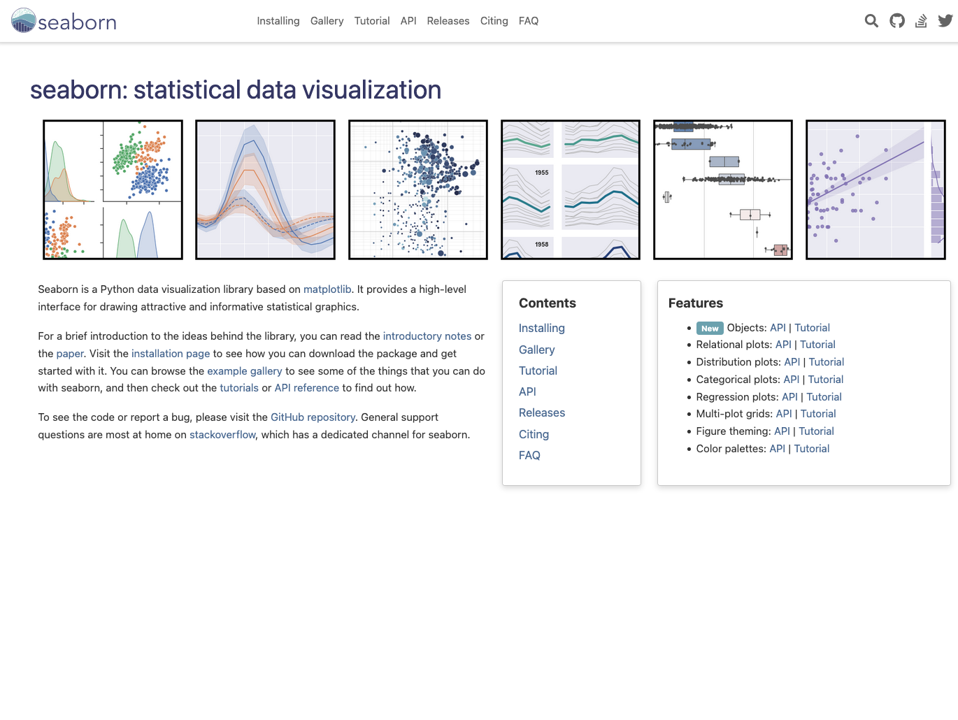Open the purple regression plot thumbnail
The height and width of the screenshot is (720, 958).
point(875,189)
